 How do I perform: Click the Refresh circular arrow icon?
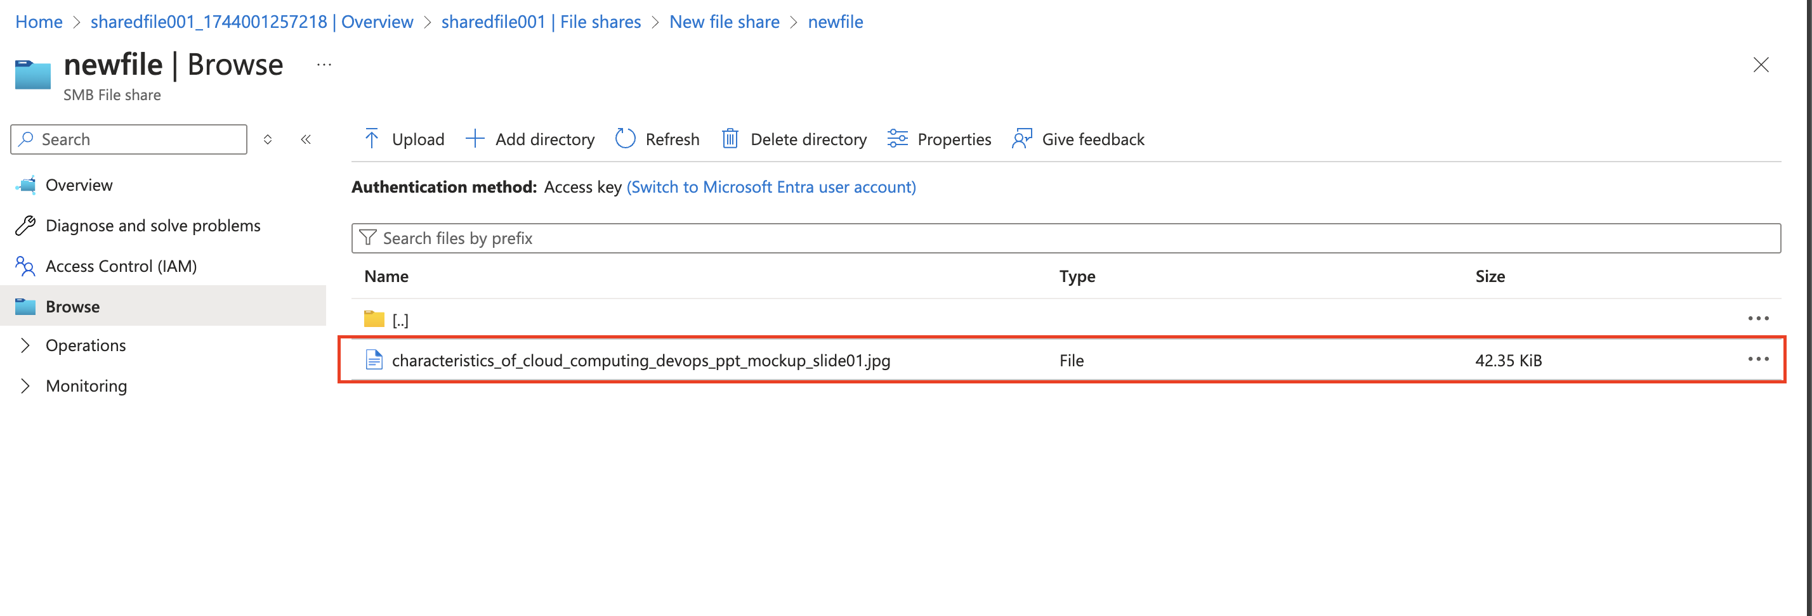626,138
